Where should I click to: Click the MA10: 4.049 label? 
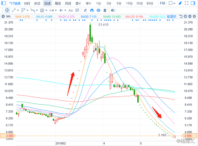(x=44, y=17)
